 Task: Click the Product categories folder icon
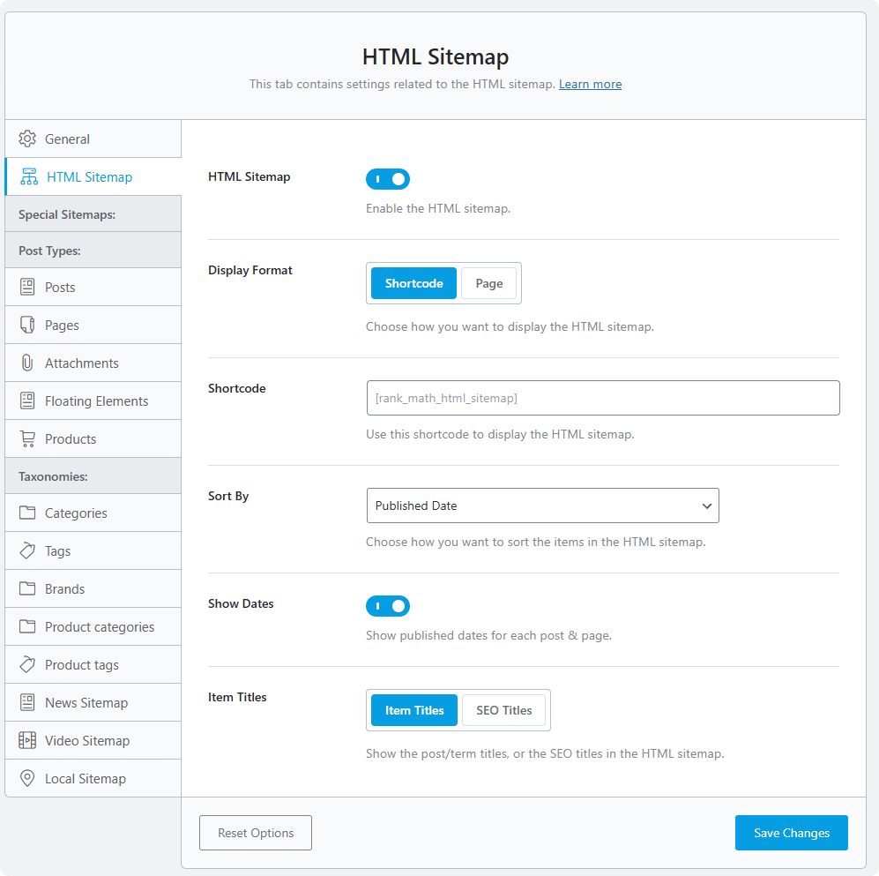pos(27,626)
